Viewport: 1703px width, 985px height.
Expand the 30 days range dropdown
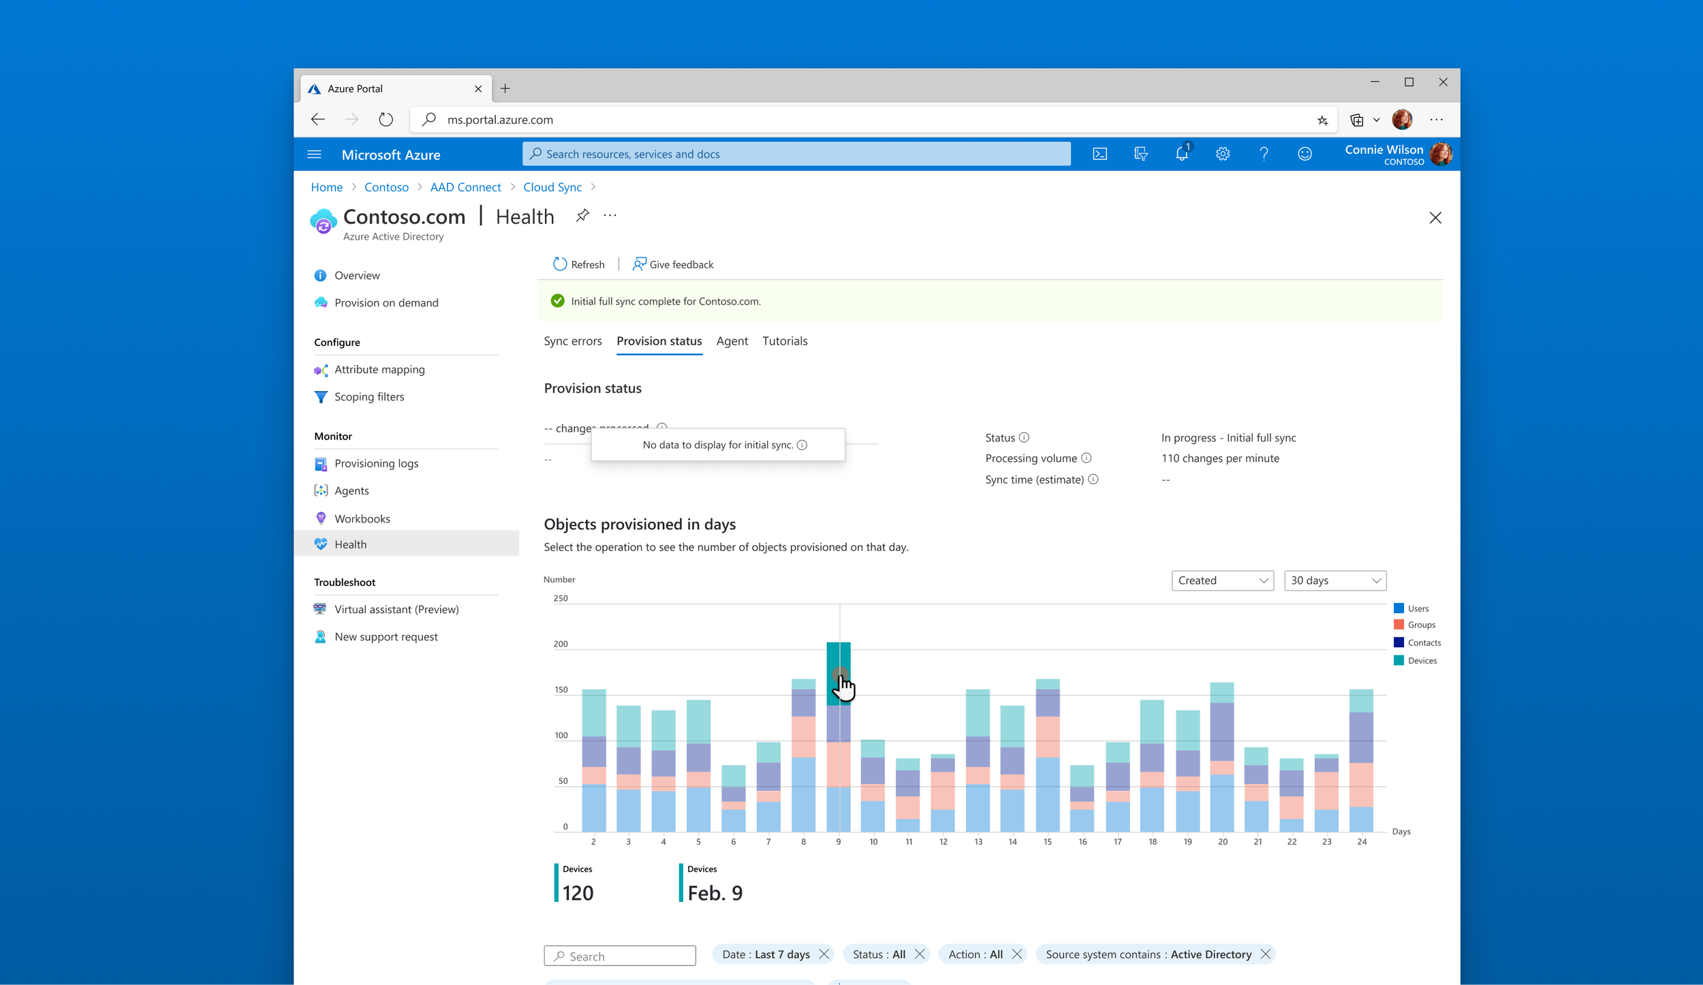pyautogui.click(x=1334, y=580)
